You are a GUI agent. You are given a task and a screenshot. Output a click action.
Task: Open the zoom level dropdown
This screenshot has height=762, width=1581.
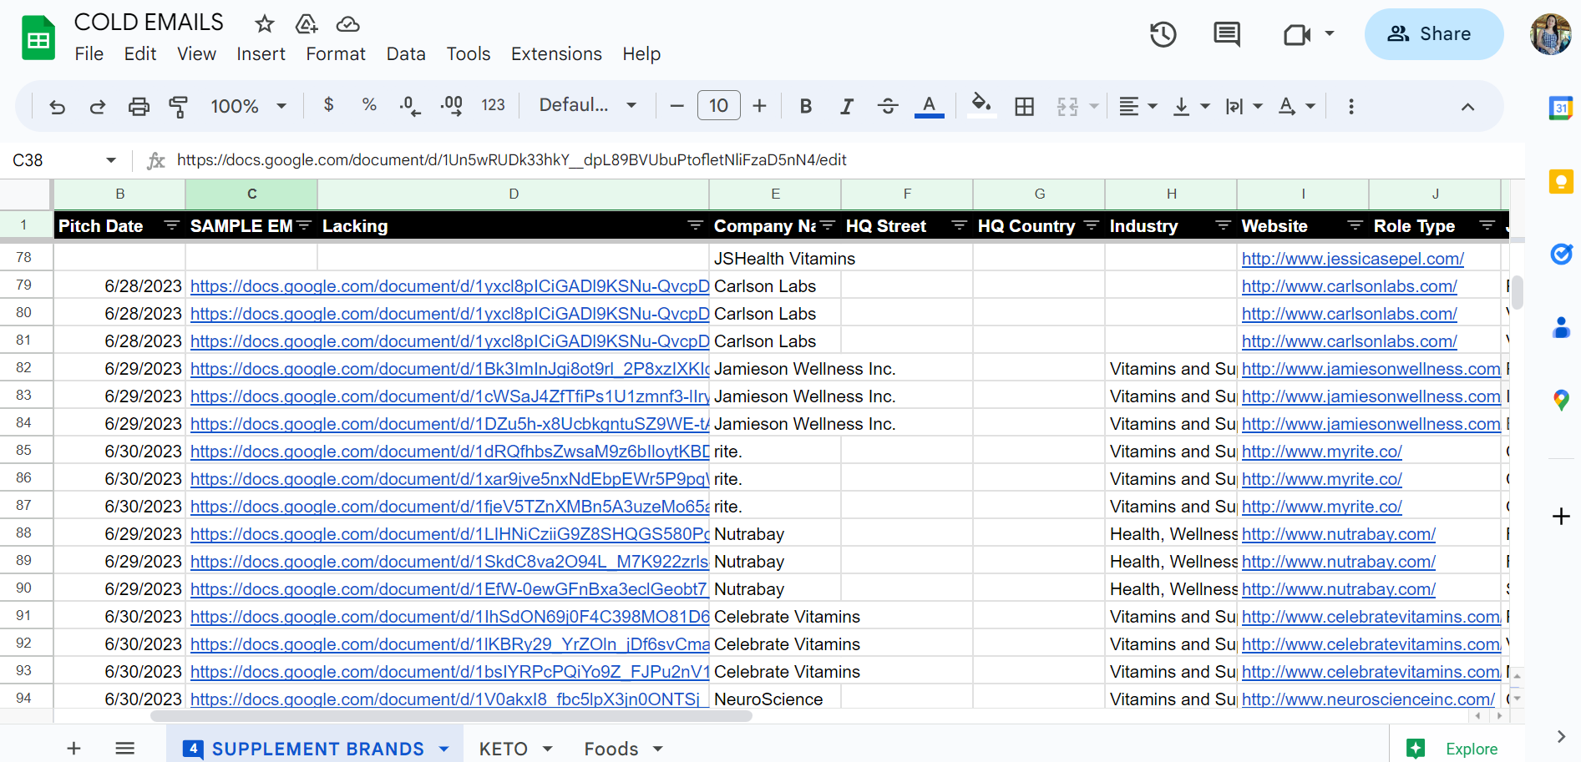click(249, 106)
